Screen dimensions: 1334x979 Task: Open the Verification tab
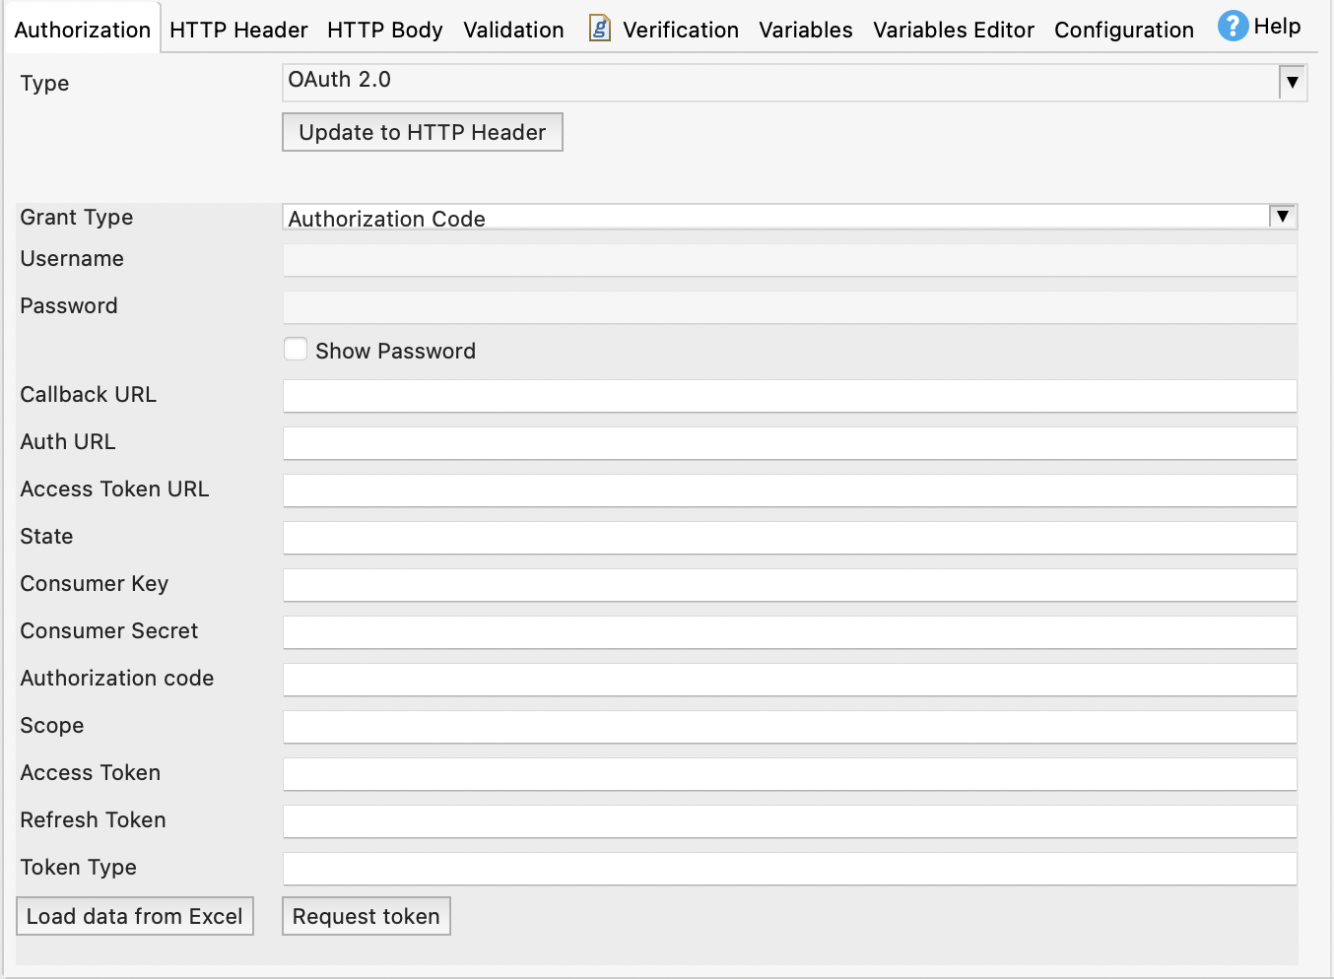[680, 30]
